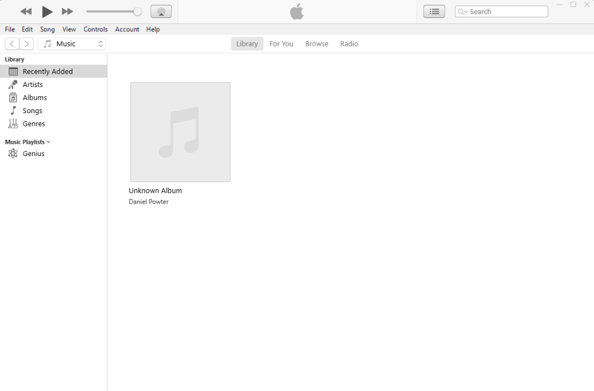Open the media type picker showing Music

tap(71, 44)
